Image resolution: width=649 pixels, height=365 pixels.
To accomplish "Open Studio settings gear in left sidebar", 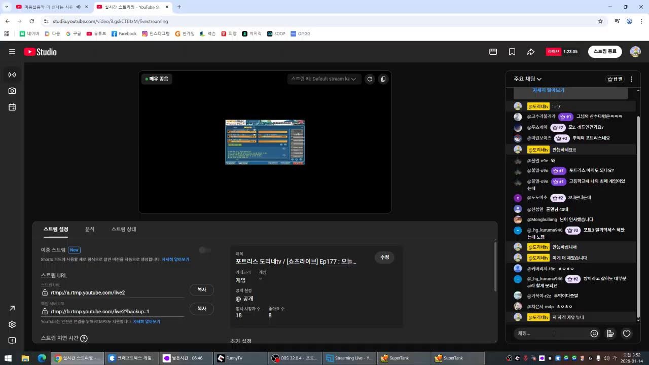I will (x=12, y=324).
